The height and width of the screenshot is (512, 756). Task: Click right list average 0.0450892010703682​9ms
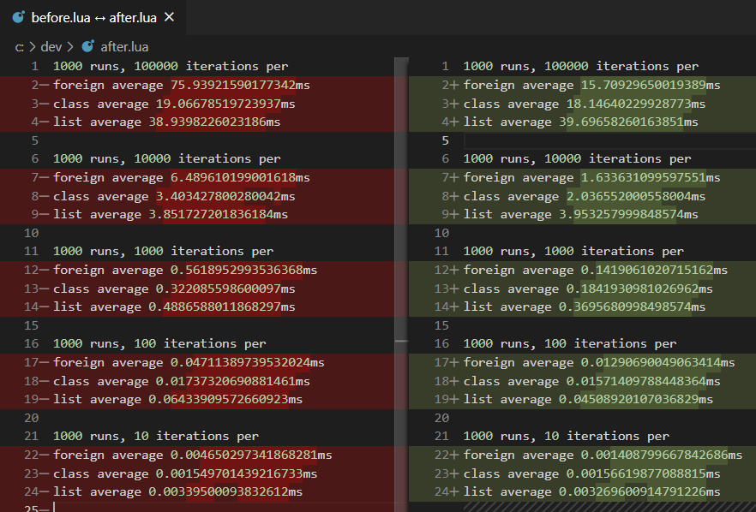pyautogui.click(x=588, y=400)
